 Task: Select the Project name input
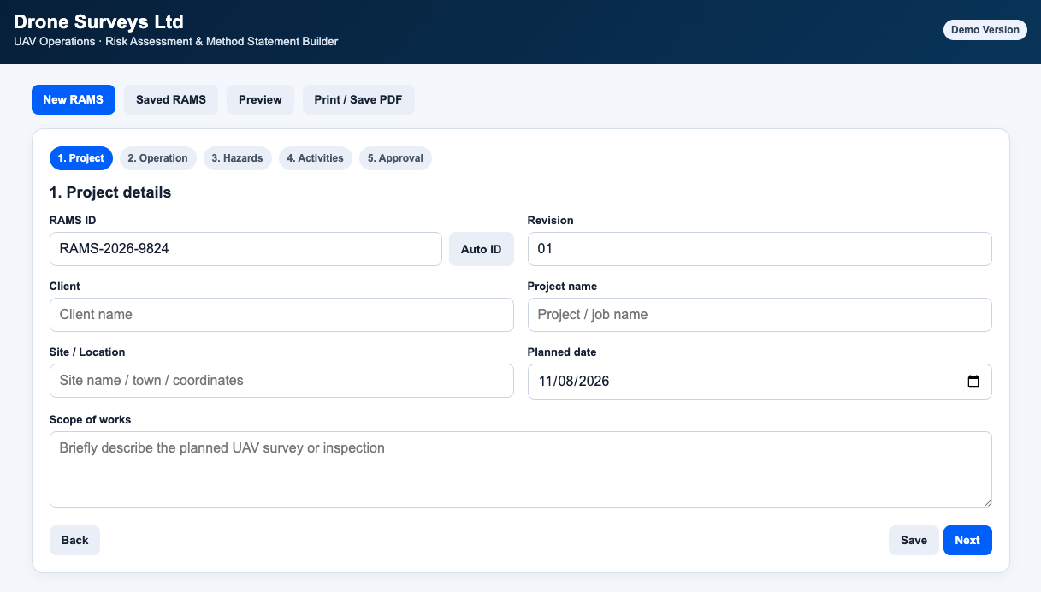point(760,315)
